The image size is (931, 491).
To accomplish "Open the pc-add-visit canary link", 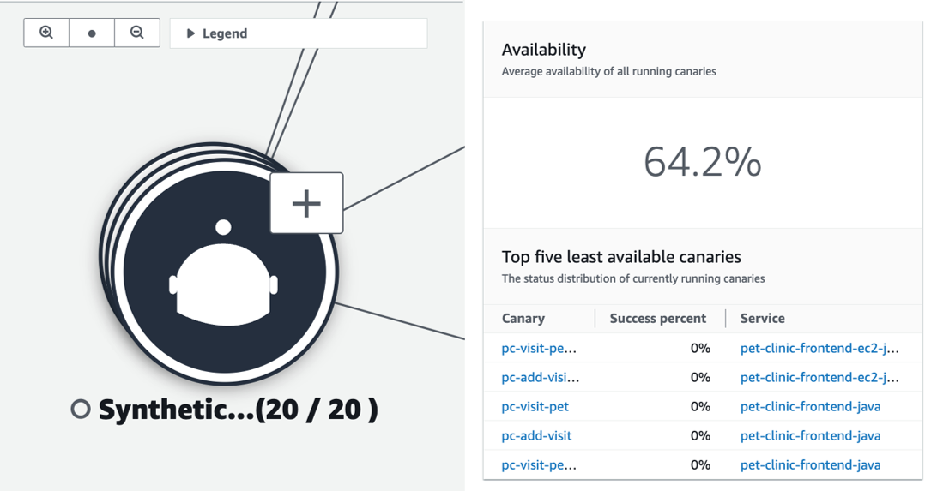I will pos(536,435).
